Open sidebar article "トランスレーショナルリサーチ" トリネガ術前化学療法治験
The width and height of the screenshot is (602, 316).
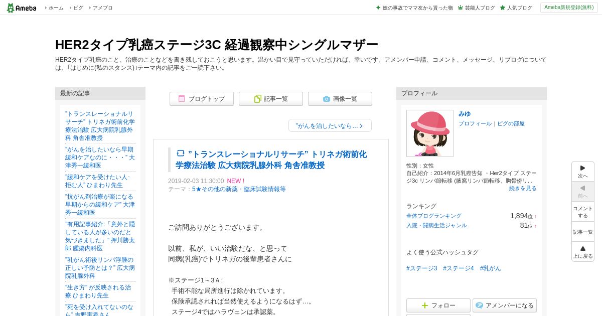pyautogui.click(x=100, y=126)
